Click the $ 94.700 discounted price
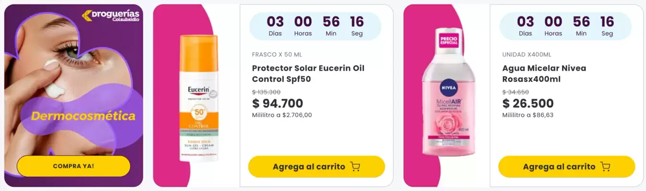 (x=277, y=103)
